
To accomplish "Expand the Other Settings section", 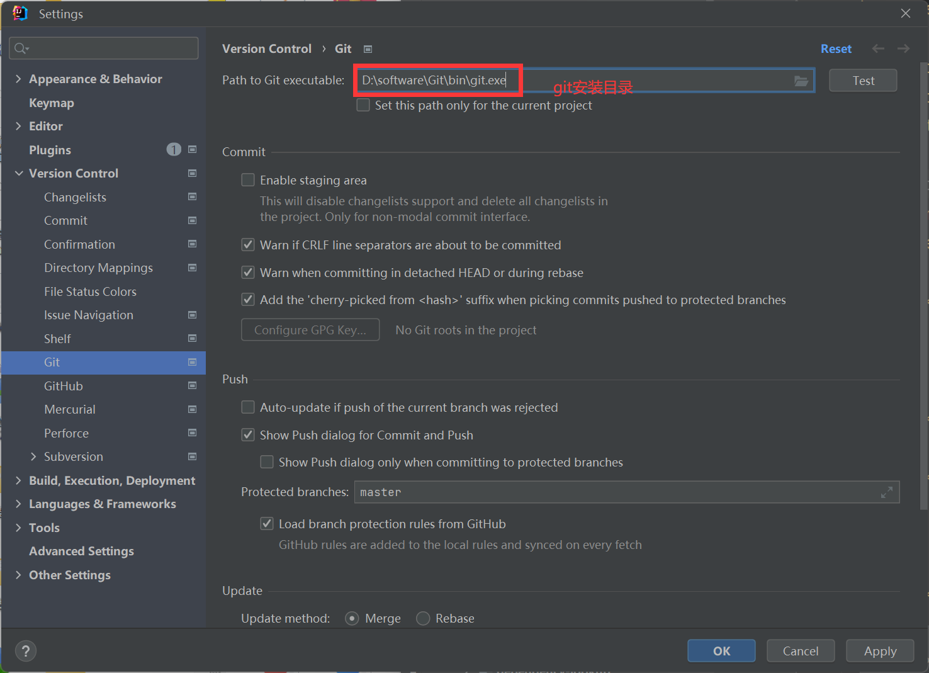I will coord(18,575).
